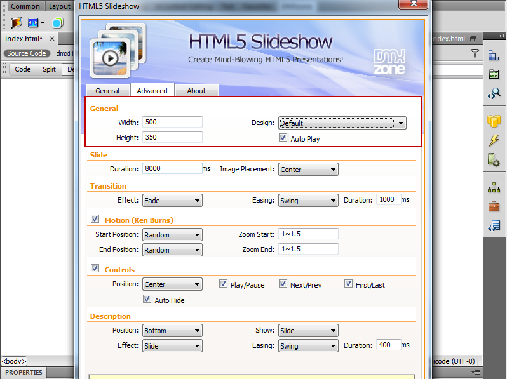Screen dimensions: 507x379
Task: Click the Zoom Start input field
Action: (x=308, y=234)
